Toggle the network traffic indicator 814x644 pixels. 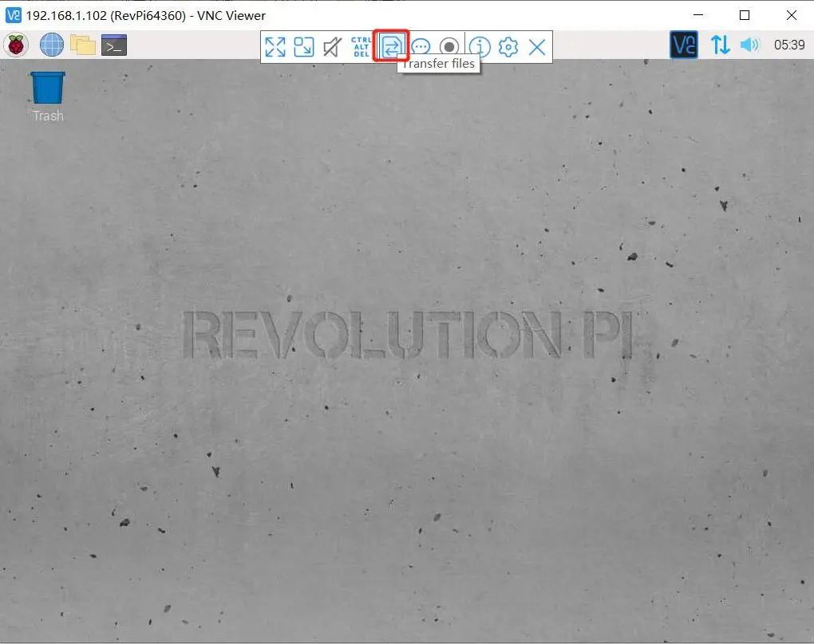click(720, 45)
